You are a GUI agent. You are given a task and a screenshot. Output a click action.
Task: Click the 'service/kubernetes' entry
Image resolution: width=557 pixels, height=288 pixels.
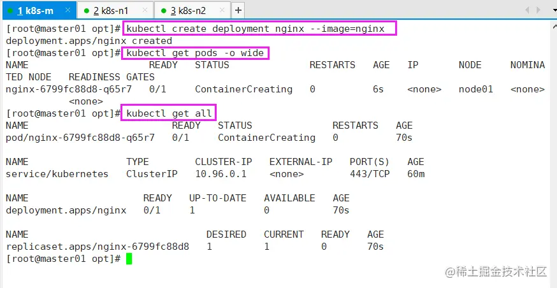[x=57, y=174]
